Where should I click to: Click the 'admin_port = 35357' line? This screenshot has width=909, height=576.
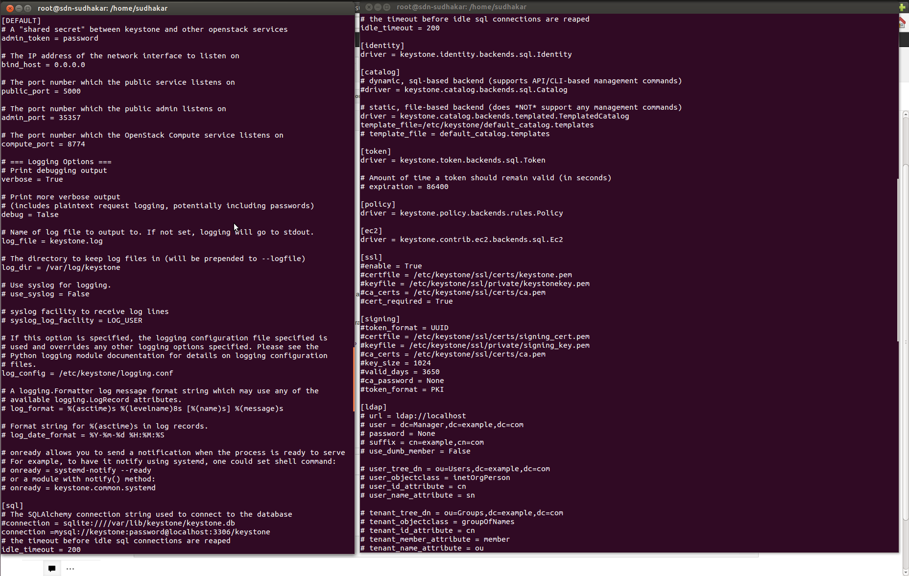[41, 118]
